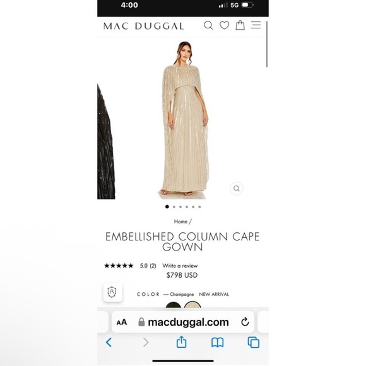The width and height of the screenshot is (366, 366).
Task: Open the accessibility shield widget
Action: (113, 292)
